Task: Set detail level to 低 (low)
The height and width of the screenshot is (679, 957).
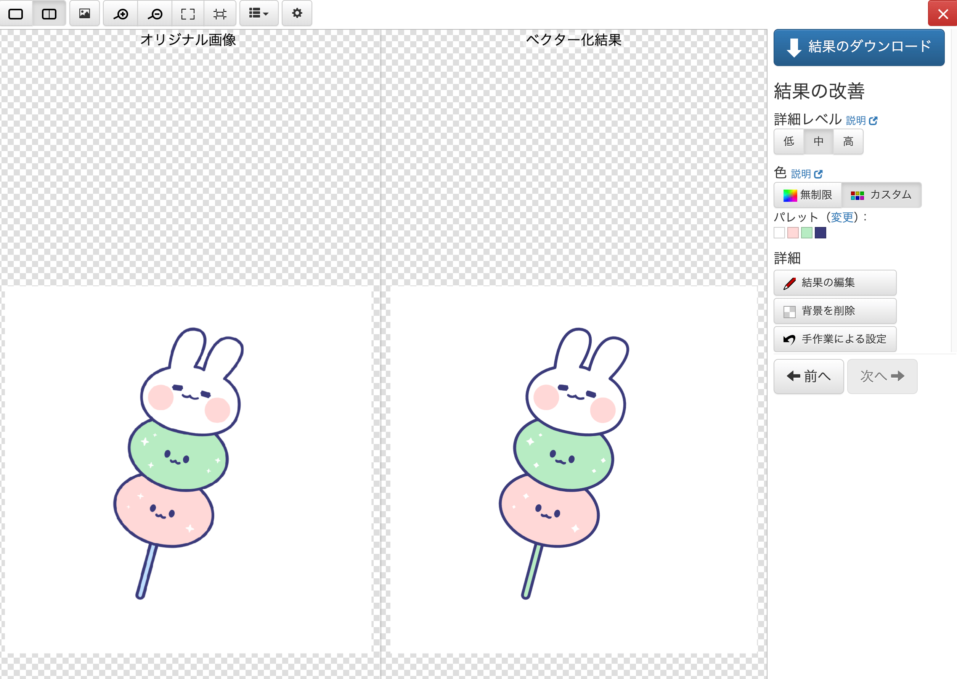Action: [788, 141]
